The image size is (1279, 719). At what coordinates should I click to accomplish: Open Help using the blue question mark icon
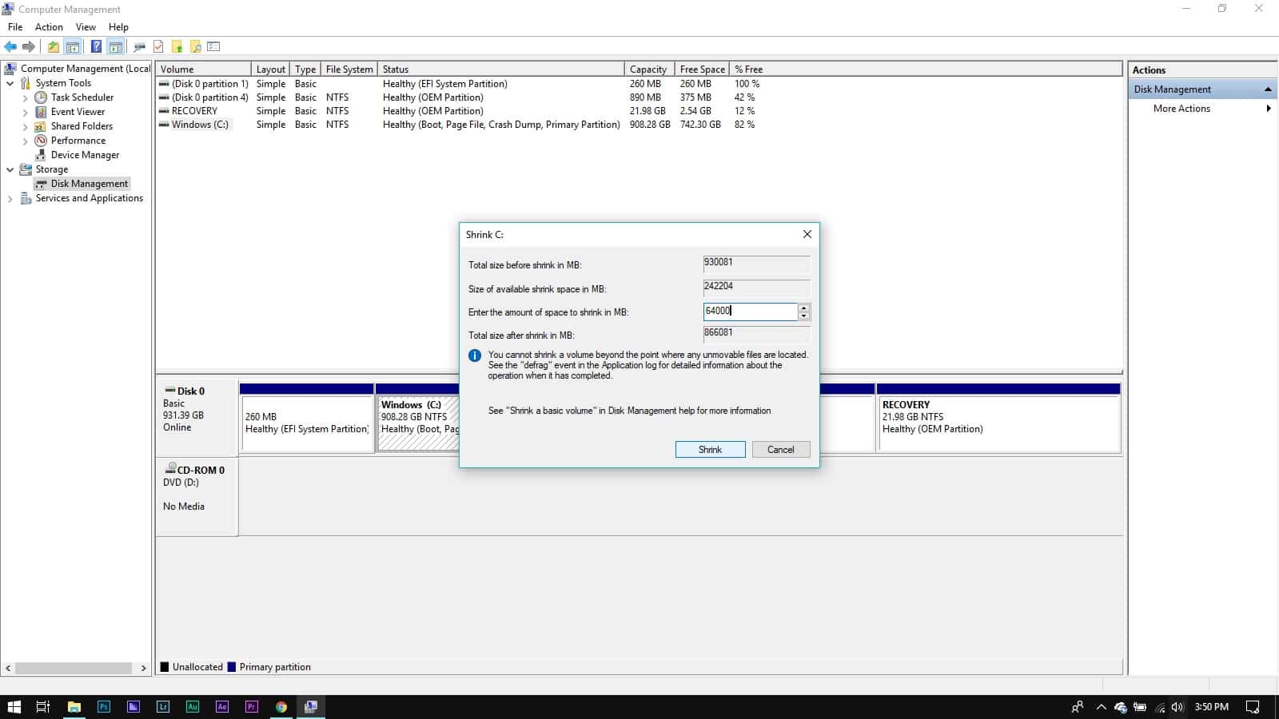[96, 46]
